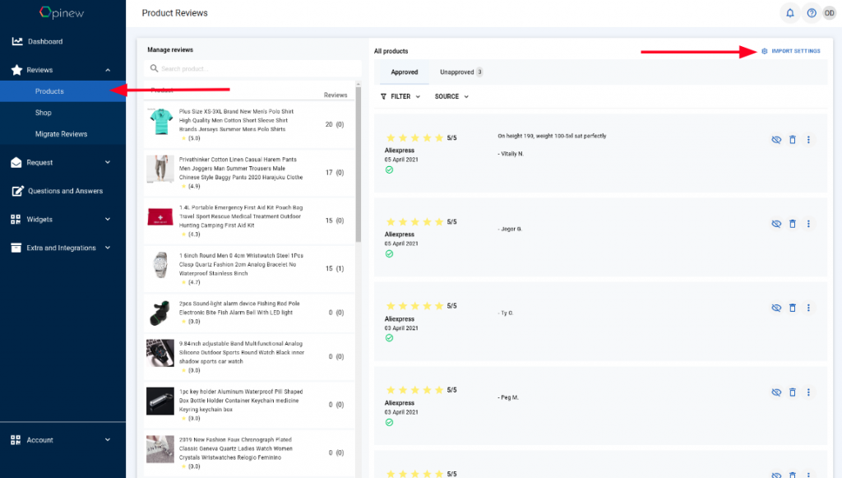Image resolution: width=842 pixels, height=478 pixels.
Task: Hide the Peg M. review
Action: (x=776, y=392)
